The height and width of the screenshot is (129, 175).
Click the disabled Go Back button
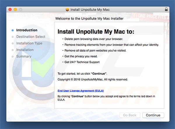pos(130,115)
